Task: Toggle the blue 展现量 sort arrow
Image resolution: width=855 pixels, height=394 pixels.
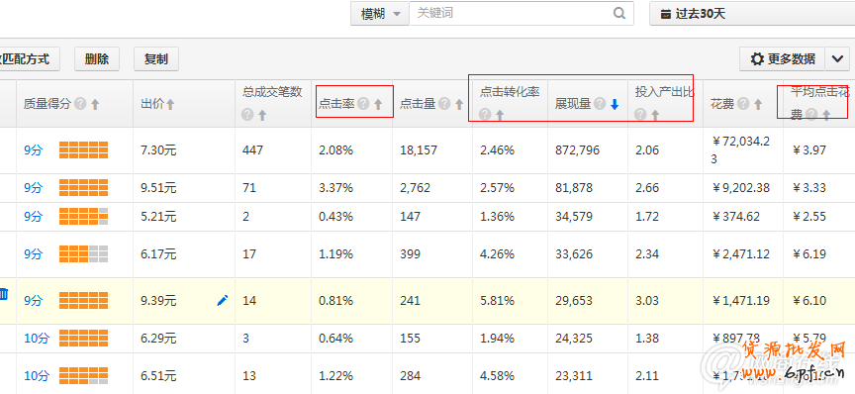Action: click(615, 104)
